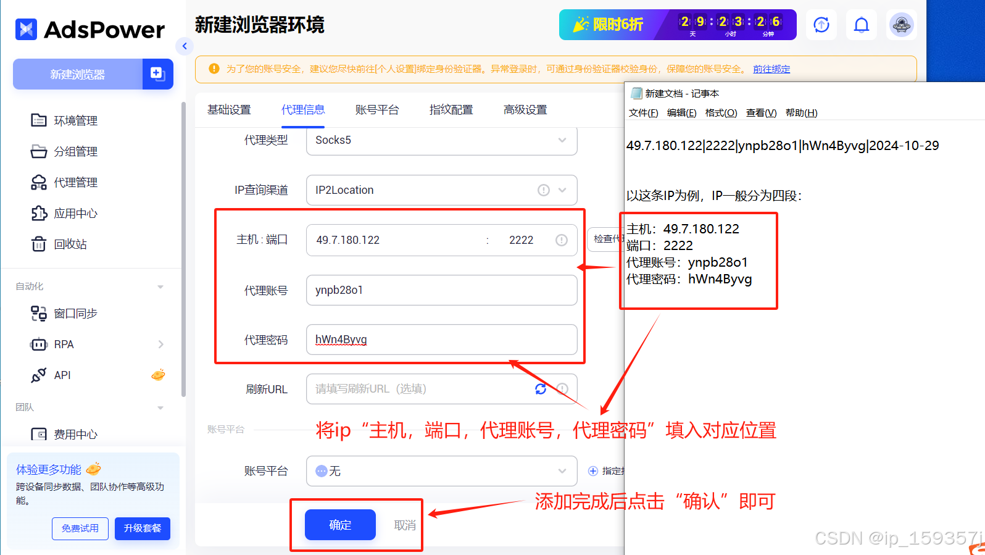Collapse the sidebar with the arrow button

click(185, 46)
